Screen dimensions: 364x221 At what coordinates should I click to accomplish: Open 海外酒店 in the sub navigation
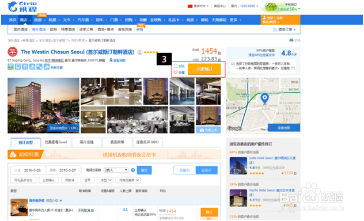(x=39, y=29)
